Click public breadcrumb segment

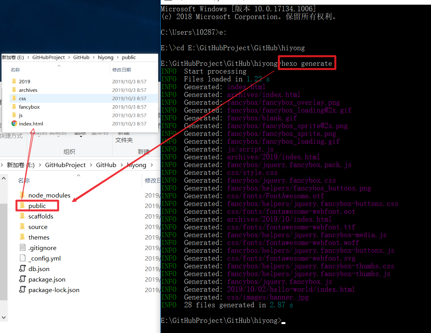[x=128, y=58]
